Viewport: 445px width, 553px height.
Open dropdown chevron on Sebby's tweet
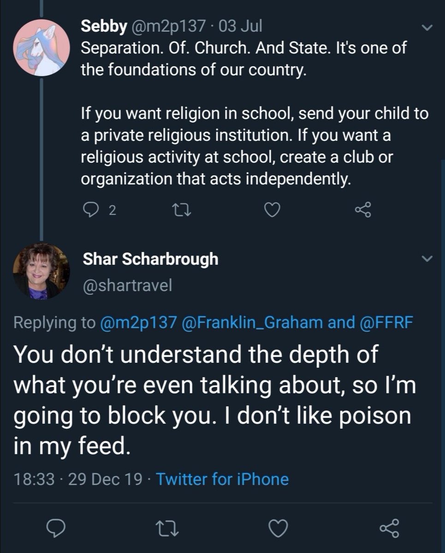(x=427, y=28)
